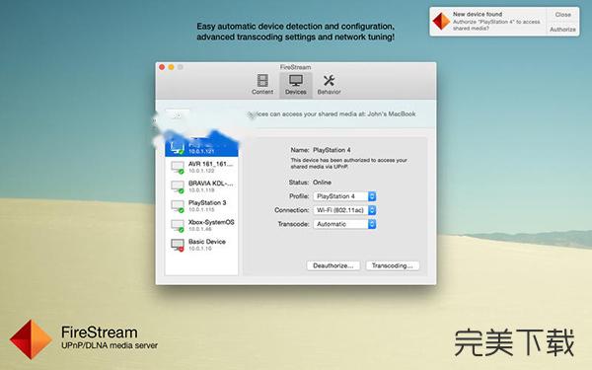Open the Content film-strip icon
This screenshot has height=370, width=592.
262,80
